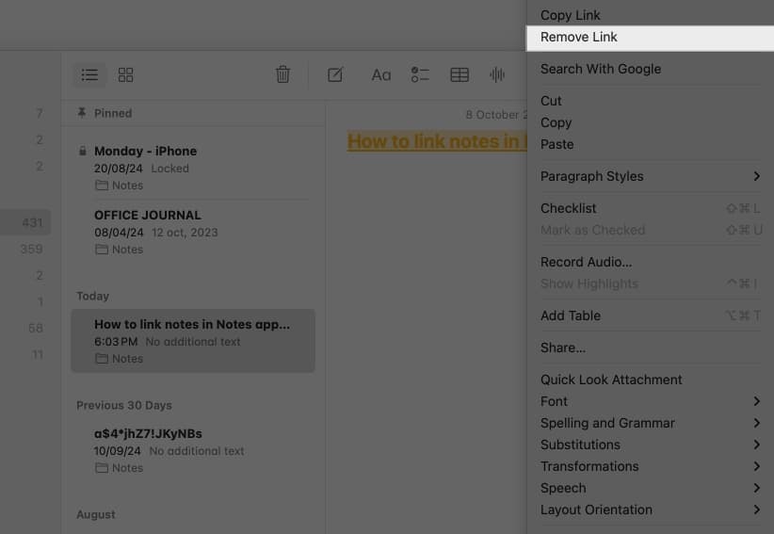
Task: Select sidebar folder with count 359
Action: coord(25,250)
